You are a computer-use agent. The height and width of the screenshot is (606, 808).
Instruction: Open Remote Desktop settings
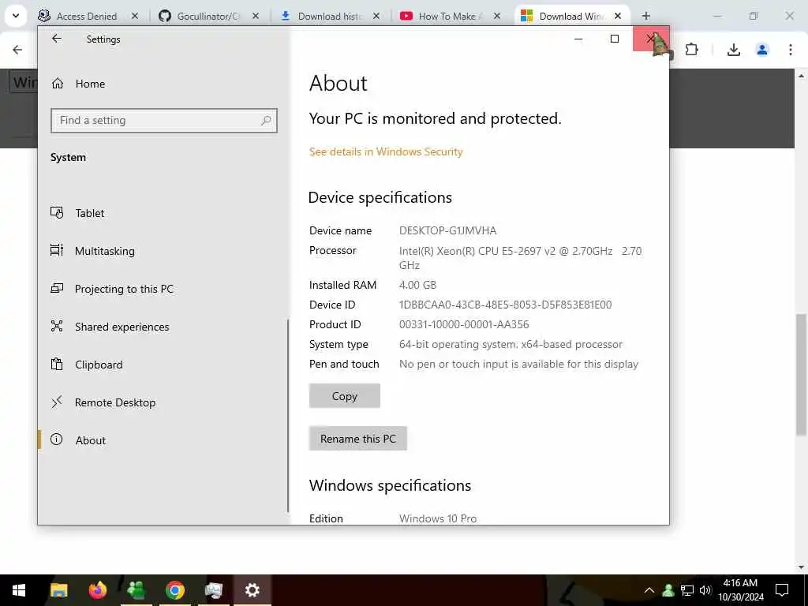[x=103, y=402]
